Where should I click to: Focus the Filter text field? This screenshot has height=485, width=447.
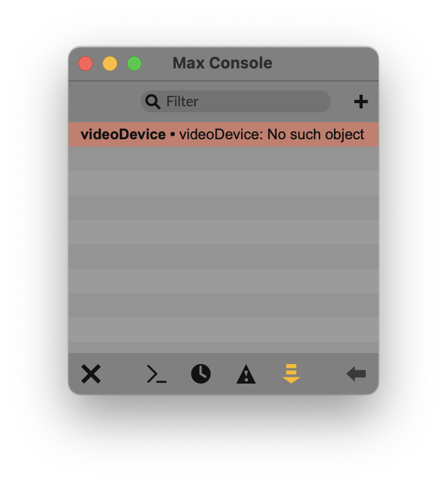click(236, 101)
